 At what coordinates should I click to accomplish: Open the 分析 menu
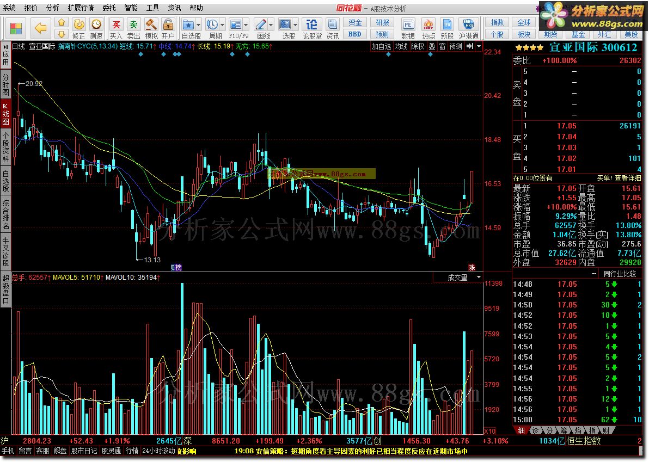click(53, 8)
